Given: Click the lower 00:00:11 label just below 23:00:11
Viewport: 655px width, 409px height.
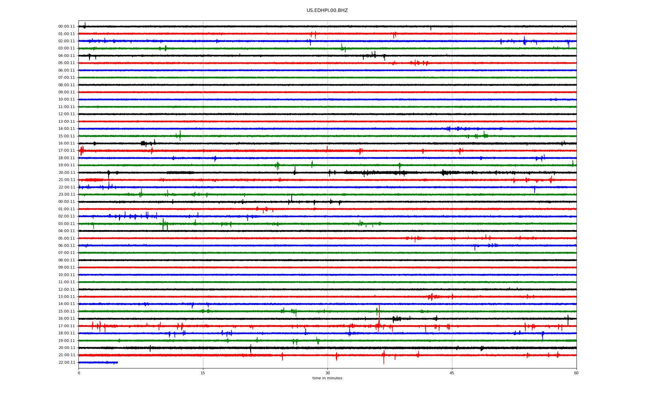Looking at the screenshot, I should tap(67, 202).
